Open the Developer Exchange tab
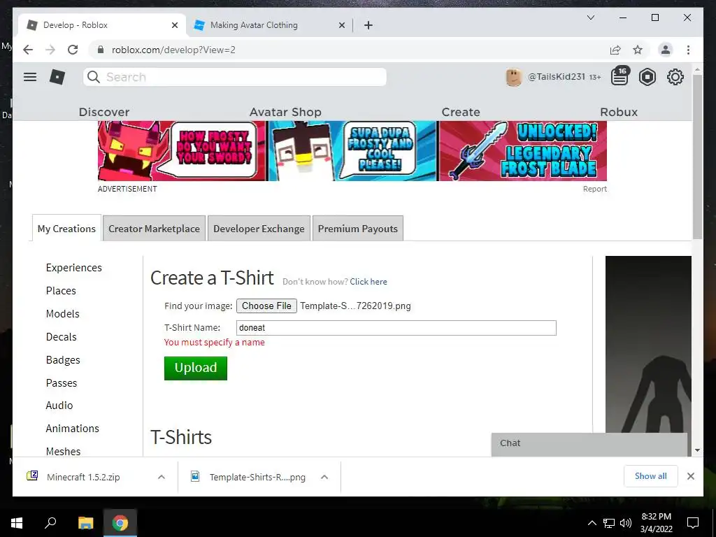 click(x=259, y=229)
